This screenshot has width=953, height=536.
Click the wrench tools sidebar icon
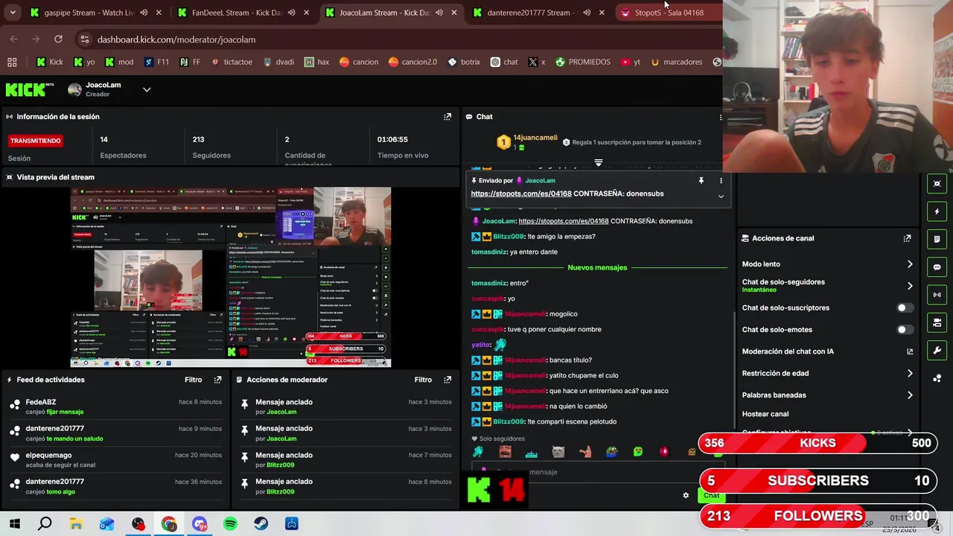(x=937, y=350)
